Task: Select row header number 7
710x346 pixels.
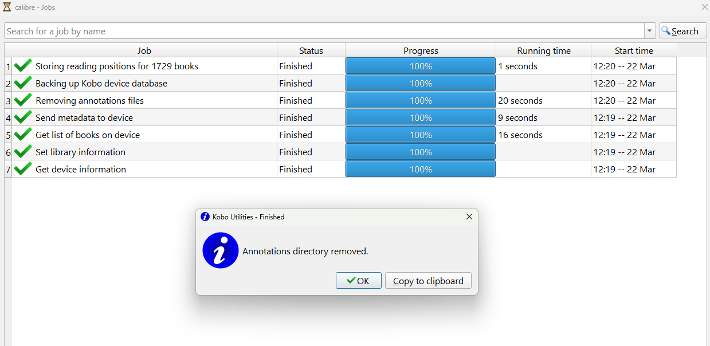Action: coord(8,169)
